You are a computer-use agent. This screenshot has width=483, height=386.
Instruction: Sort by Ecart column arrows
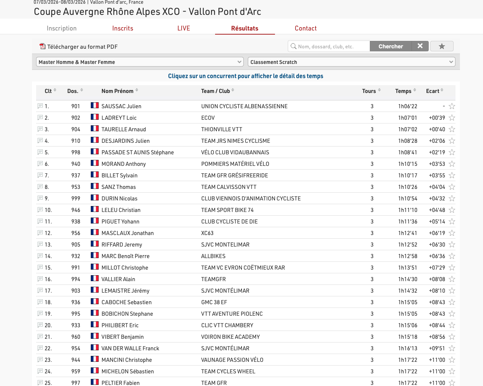coord(442,90)
